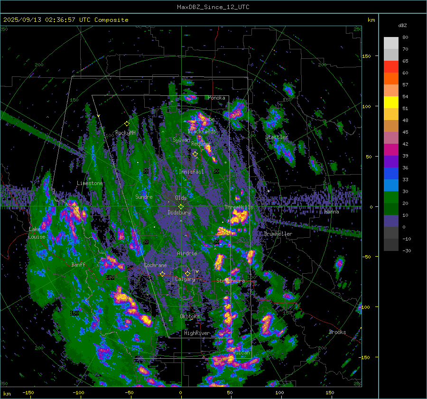Viewport: 427px width, 399px height.
Task: Click the Cochrane label
Action: [x=155, y=265]
